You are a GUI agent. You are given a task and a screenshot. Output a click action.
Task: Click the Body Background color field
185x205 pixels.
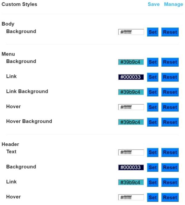(131, 32)
